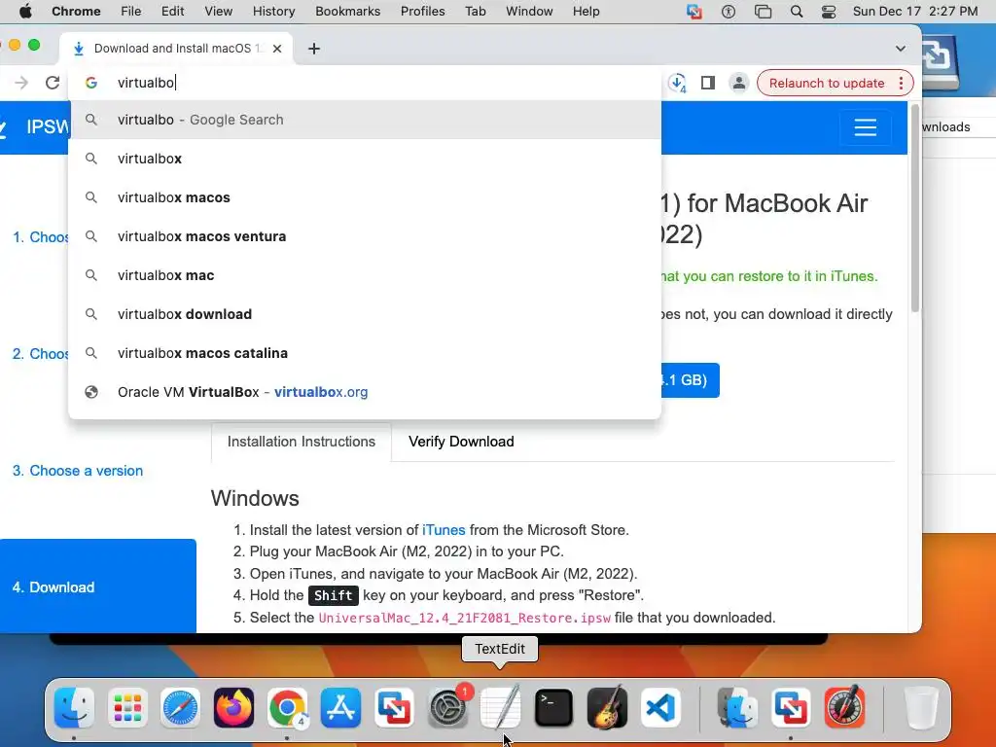Open Oracle VM VirtualBox virtualbox.org suggestion
Image resolution: width=996 pixels, height=747 pixels.
(x=365, y=392)
